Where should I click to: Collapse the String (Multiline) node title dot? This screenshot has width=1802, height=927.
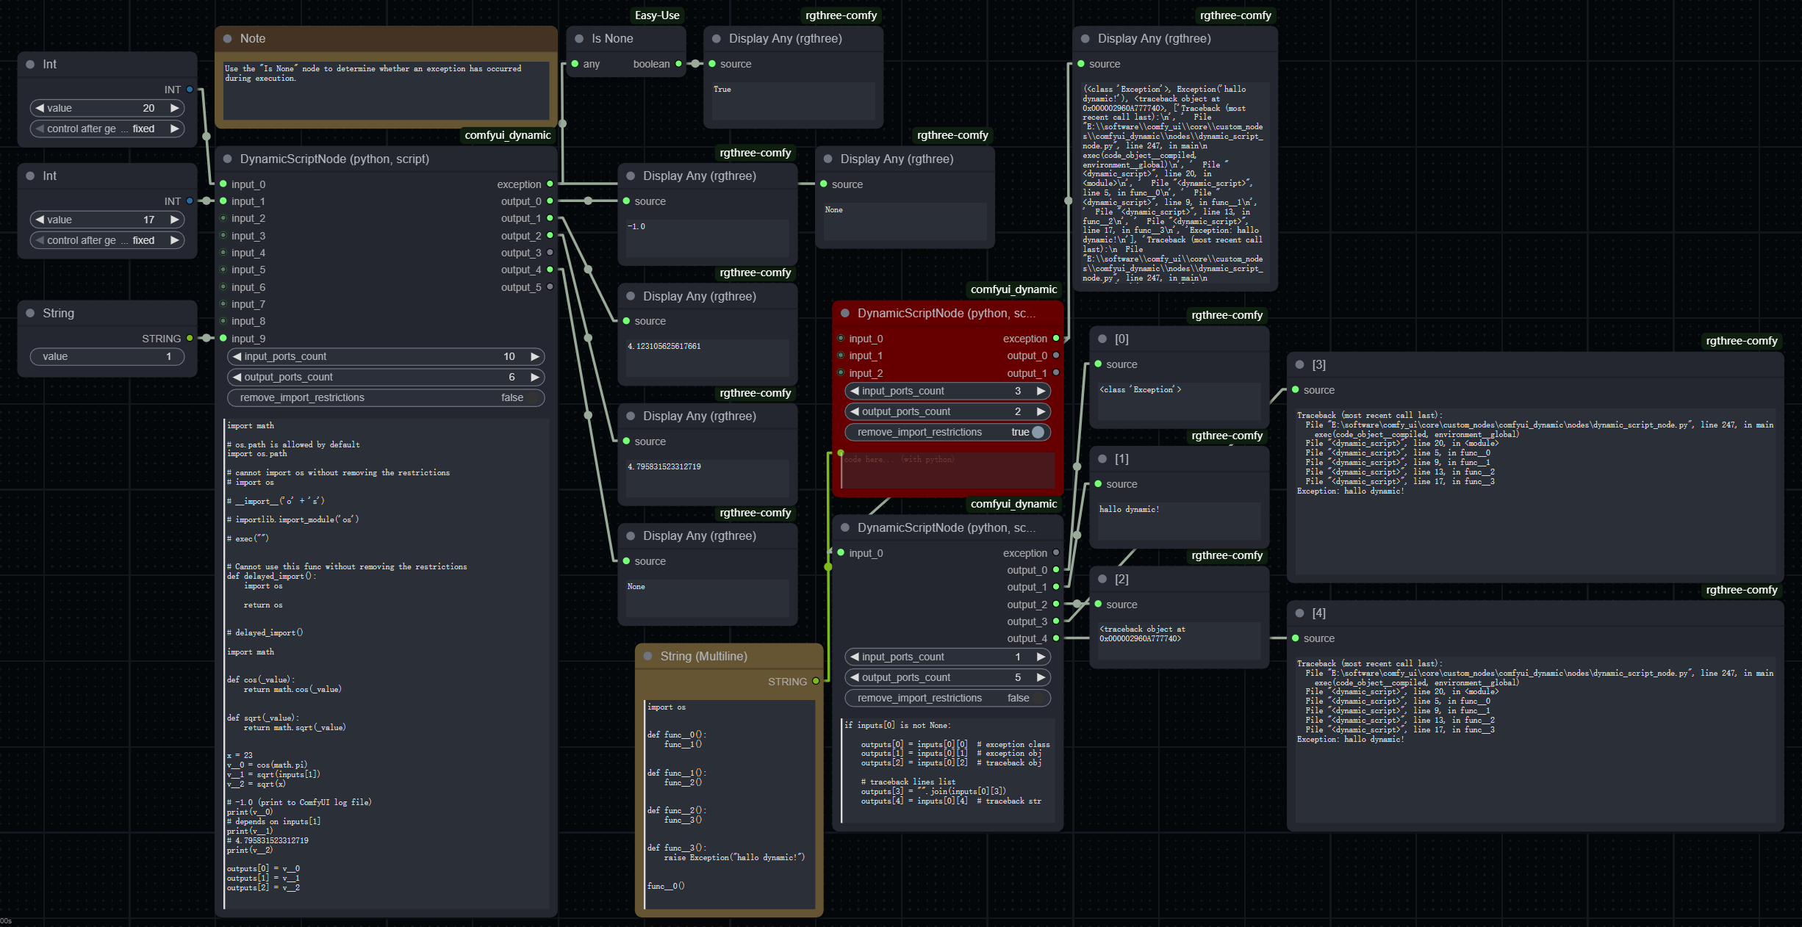pyautogui.click(x=648, y=656)
